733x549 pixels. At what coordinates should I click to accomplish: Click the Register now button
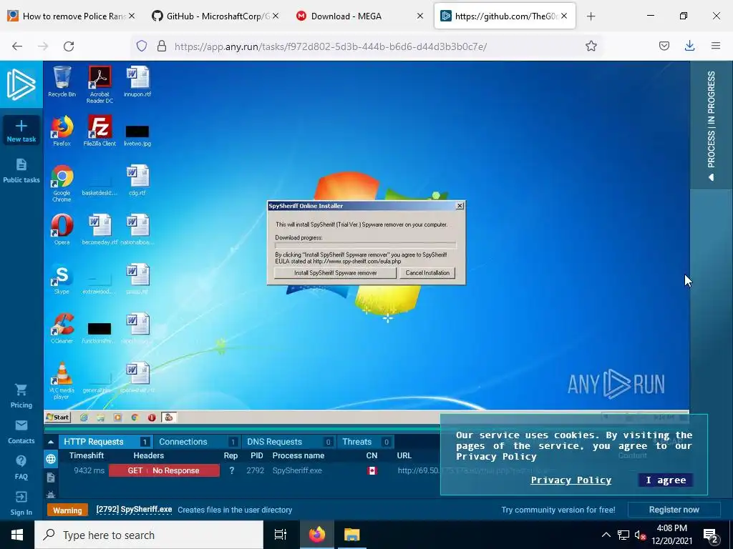pos(674,510)
